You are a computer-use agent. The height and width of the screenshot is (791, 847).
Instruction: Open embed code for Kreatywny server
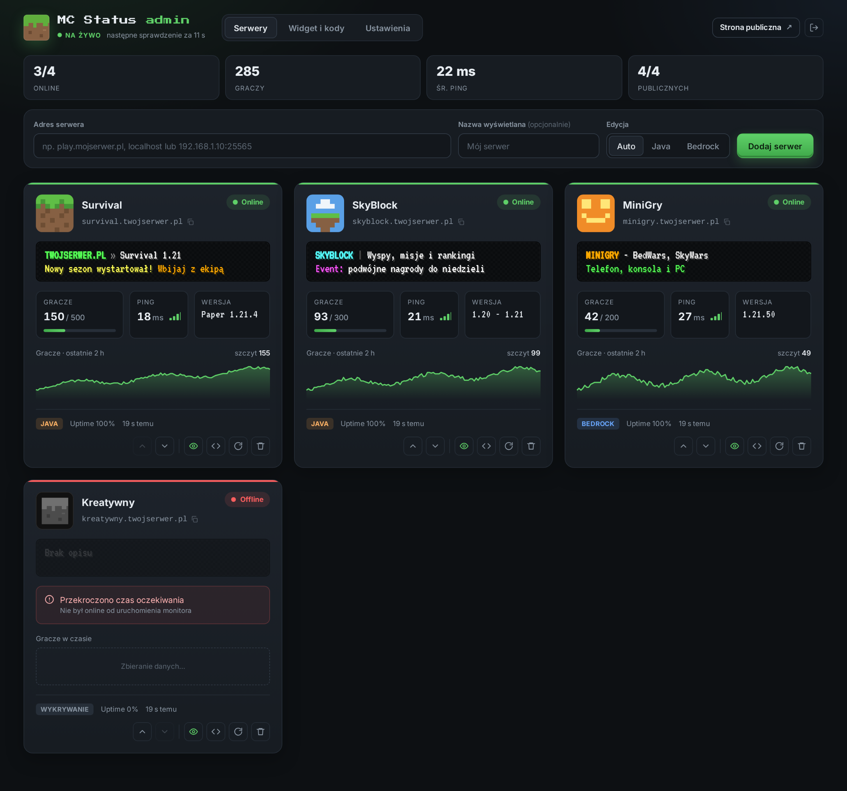coord(216,732)
